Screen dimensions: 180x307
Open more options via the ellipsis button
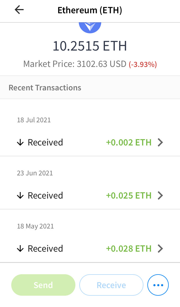click(158, 285)
